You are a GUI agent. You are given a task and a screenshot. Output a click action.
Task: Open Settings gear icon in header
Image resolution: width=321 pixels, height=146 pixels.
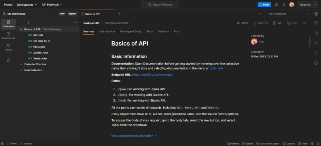[x=276, y=5]
